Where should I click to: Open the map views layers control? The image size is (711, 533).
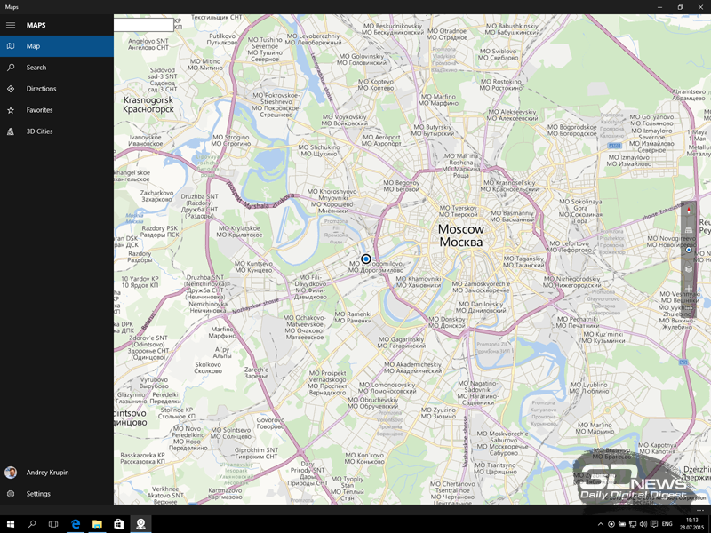688,269
